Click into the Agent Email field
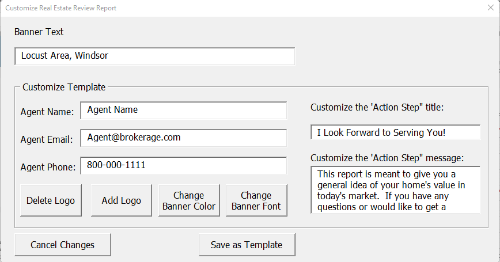 (x=183, y=138)
